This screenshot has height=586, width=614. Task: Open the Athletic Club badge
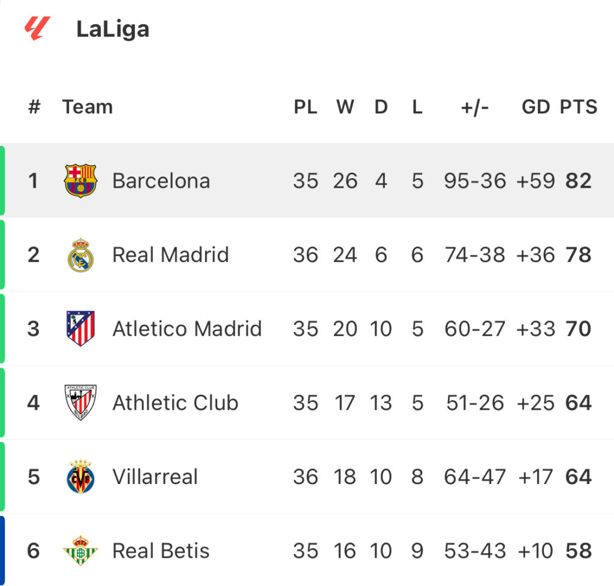coord(80,402)
